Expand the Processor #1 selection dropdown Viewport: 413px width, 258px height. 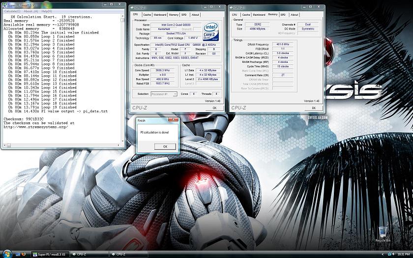click(x=175, y=94)
